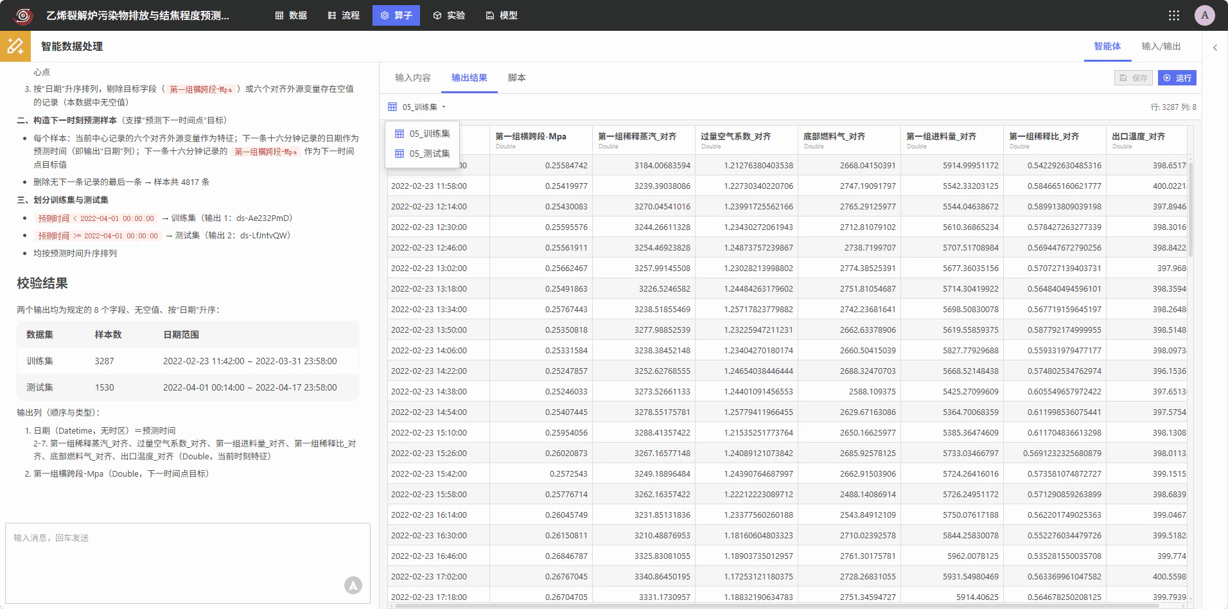The width and height of the screenshot is (1228, 609).
Task: Click the 出口温度_对齐 column header
Action: pyautogui.click(x=1146, y=140)
